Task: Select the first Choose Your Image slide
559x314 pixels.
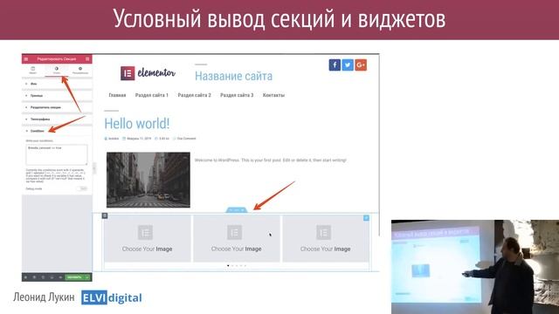Action: (148, 238)
